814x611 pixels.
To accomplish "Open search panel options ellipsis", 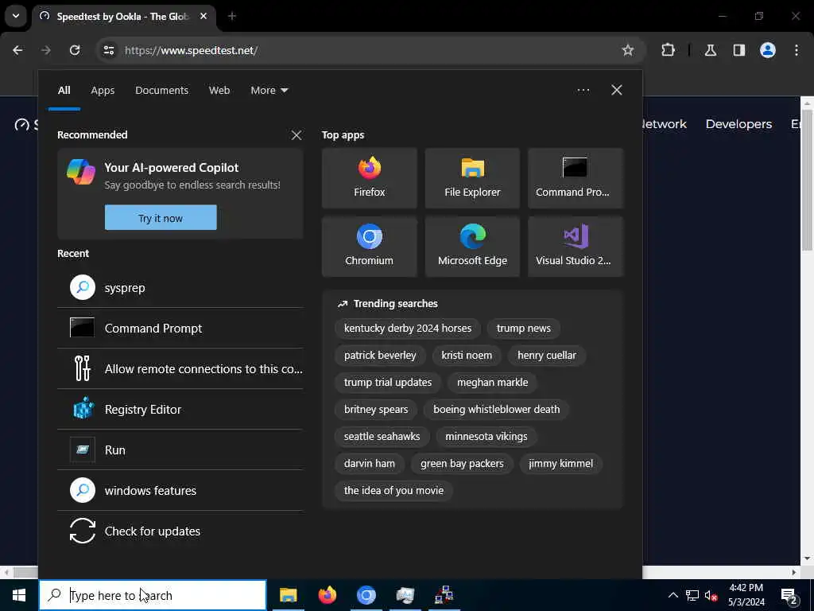I will 583,91.
